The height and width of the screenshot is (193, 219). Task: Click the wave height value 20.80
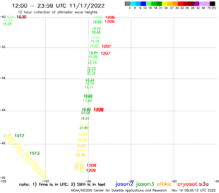(84, 128)
